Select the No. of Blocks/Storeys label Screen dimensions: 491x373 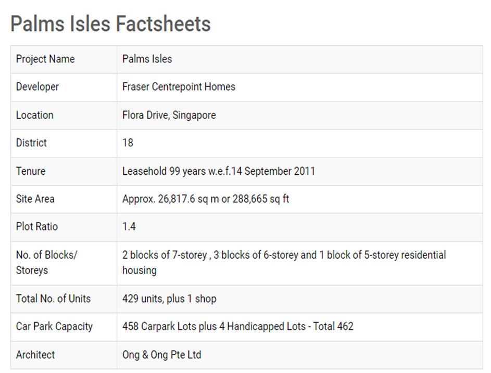click(x=46, y=263)
